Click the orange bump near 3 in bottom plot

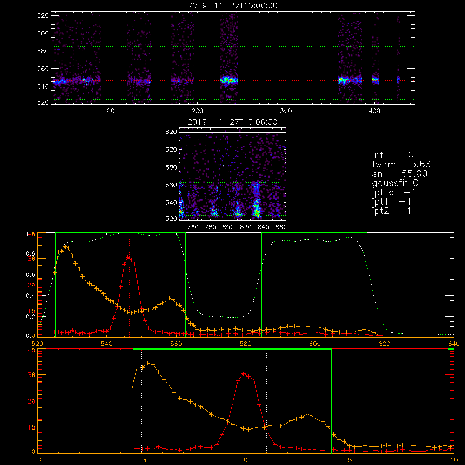(x=307, y=414)
